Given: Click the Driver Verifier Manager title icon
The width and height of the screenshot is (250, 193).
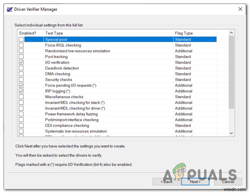Looking at the screenshot, I should (x=9, y=9).
